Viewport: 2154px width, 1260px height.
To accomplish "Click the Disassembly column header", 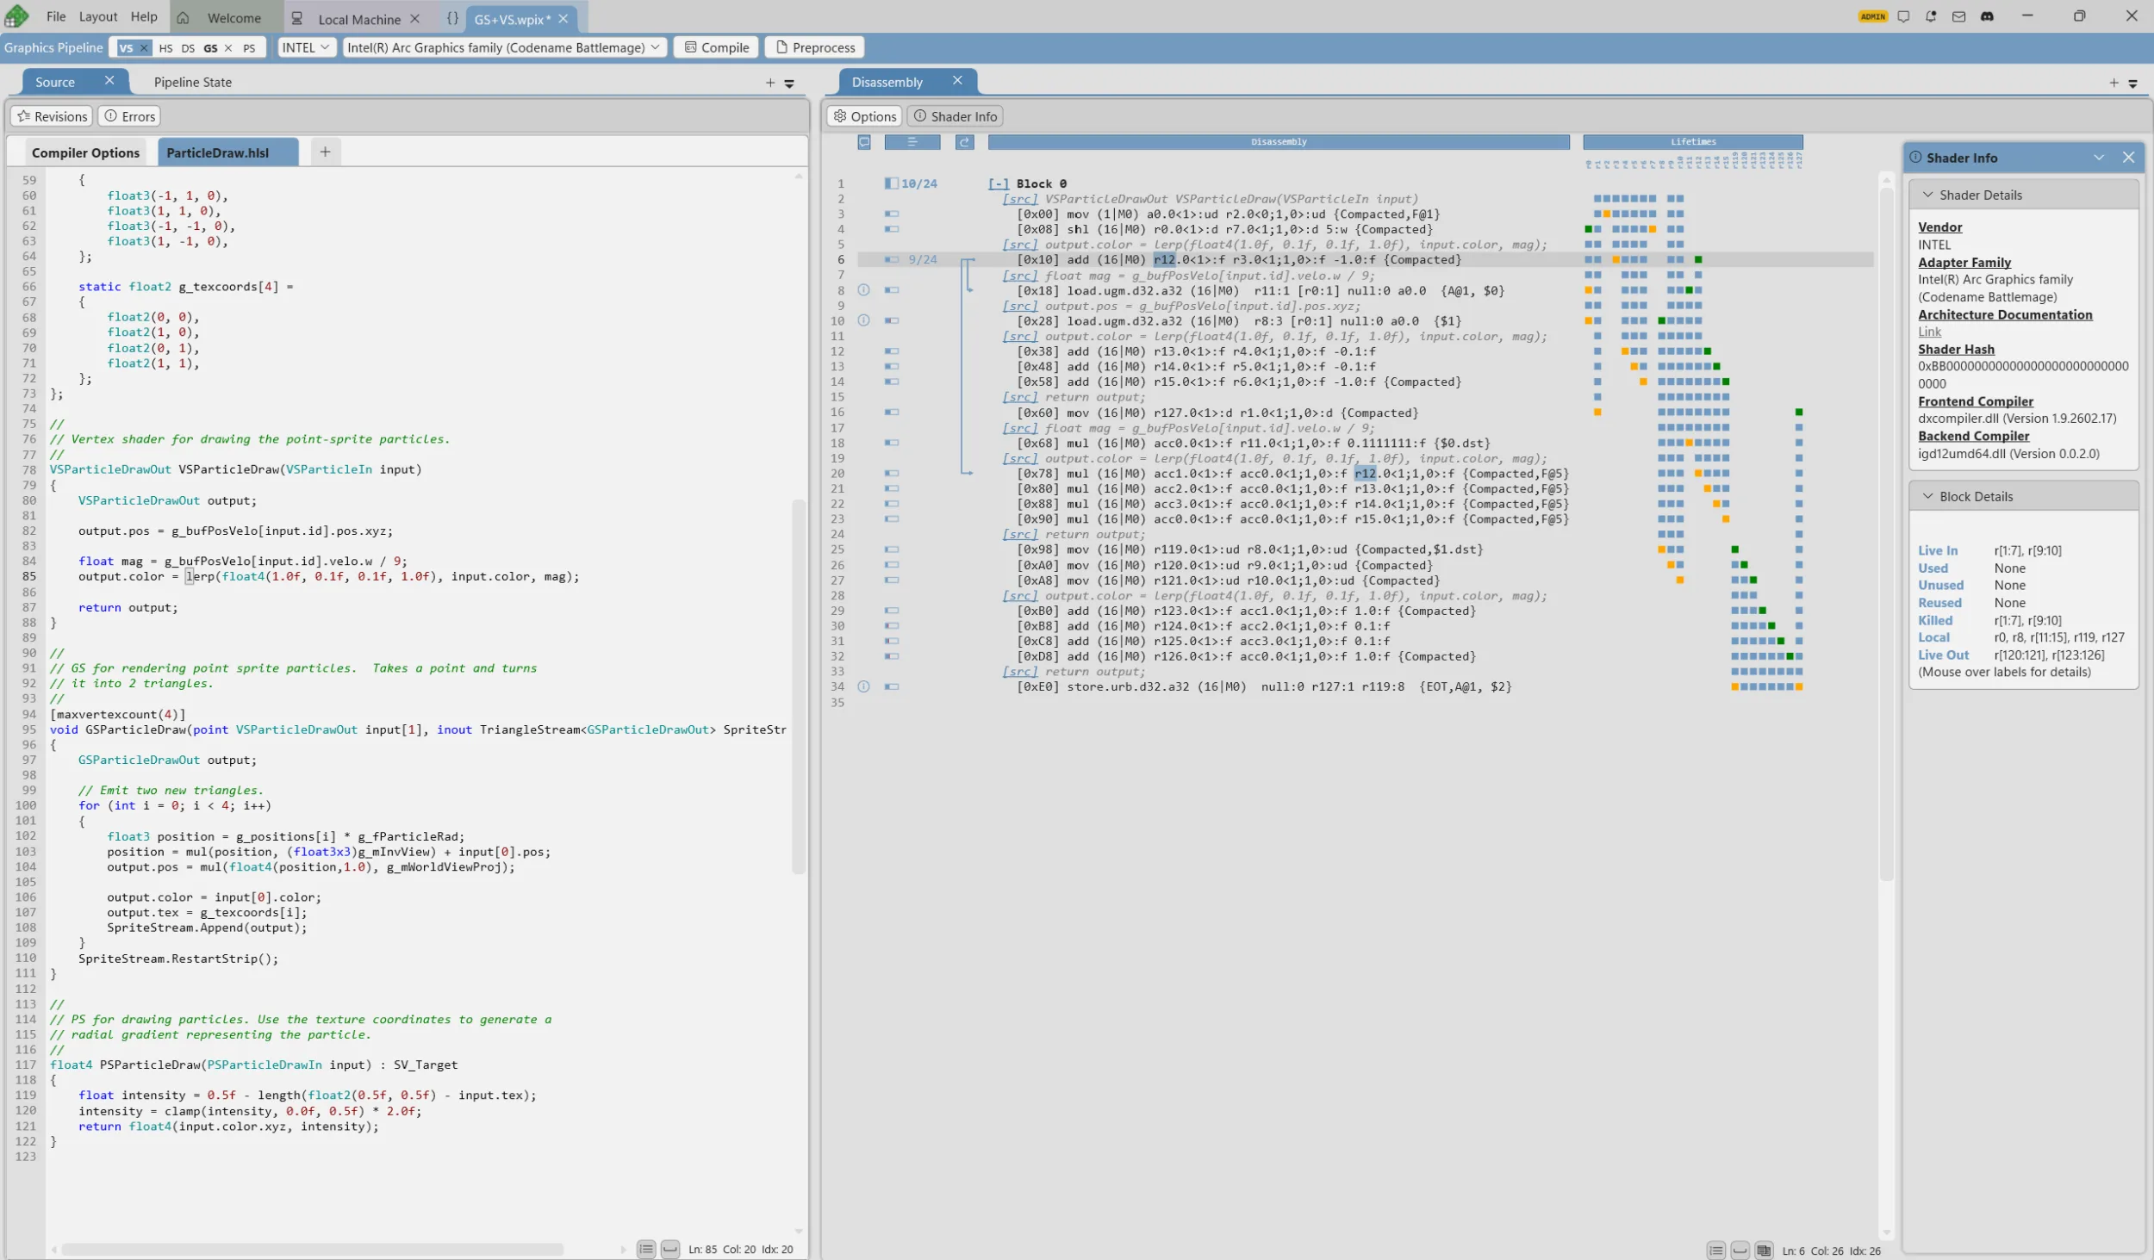I will tap(1279, 142).
